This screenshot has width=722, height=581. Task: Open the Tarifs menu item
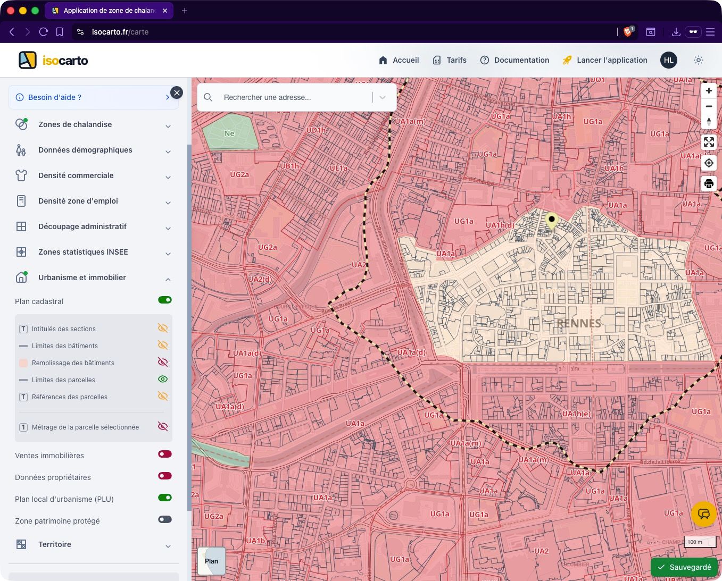point(450,60)
